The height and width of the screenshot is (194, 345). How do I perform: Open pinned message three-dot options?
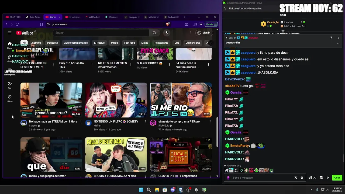pyautogui.click(x=338, y=38)
